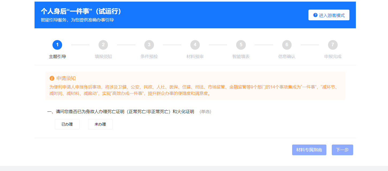Click the orange info icon beside 申请须知
Screen dimensions: 388x171
click(x=52, y=78)
